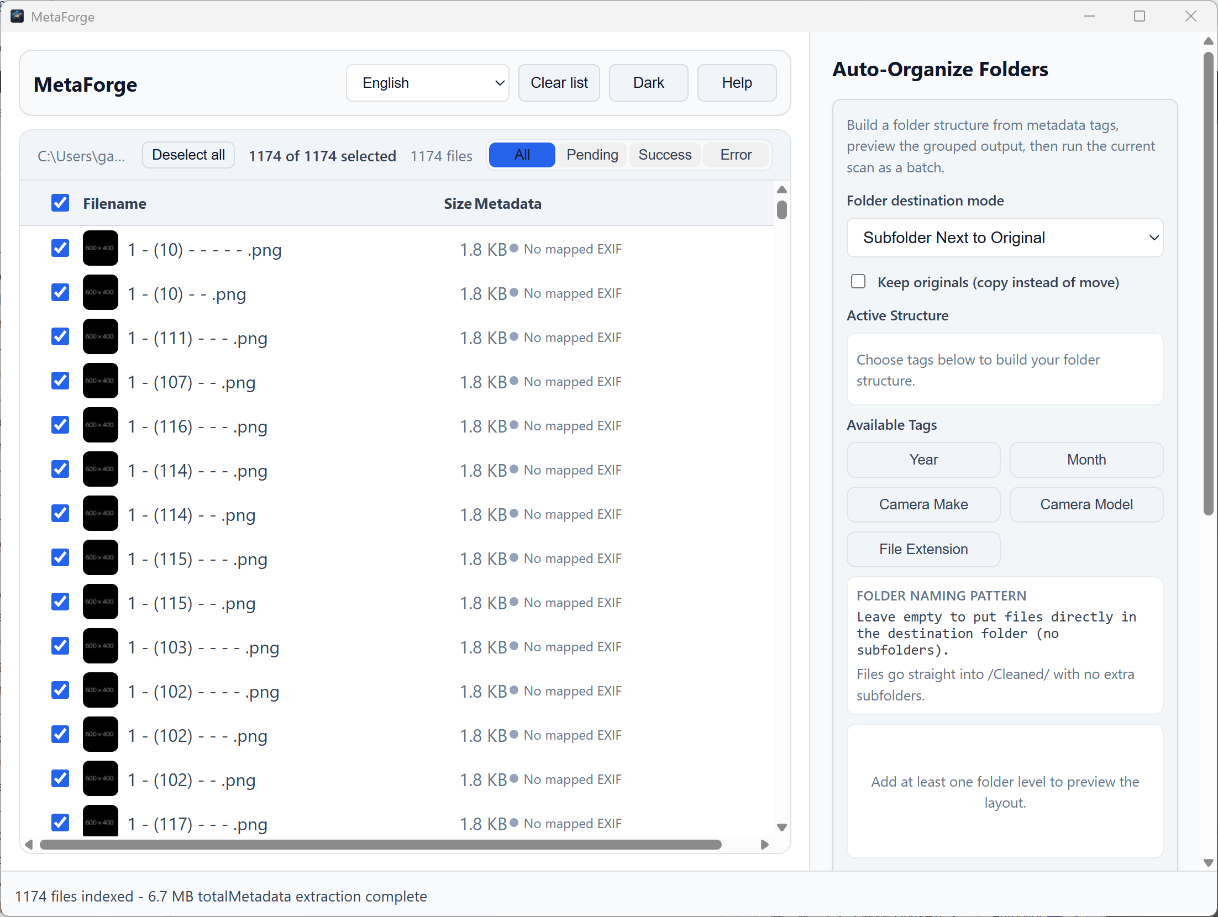The width and height of the screenshot is (1218, 917).
Task: Show All files filter tab
Action: pyautogui.click(x=522, y=155)
